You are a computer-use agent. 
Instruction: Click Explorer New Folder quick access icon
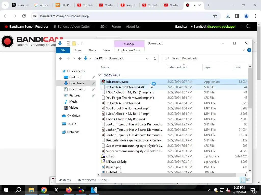point(74,43)
